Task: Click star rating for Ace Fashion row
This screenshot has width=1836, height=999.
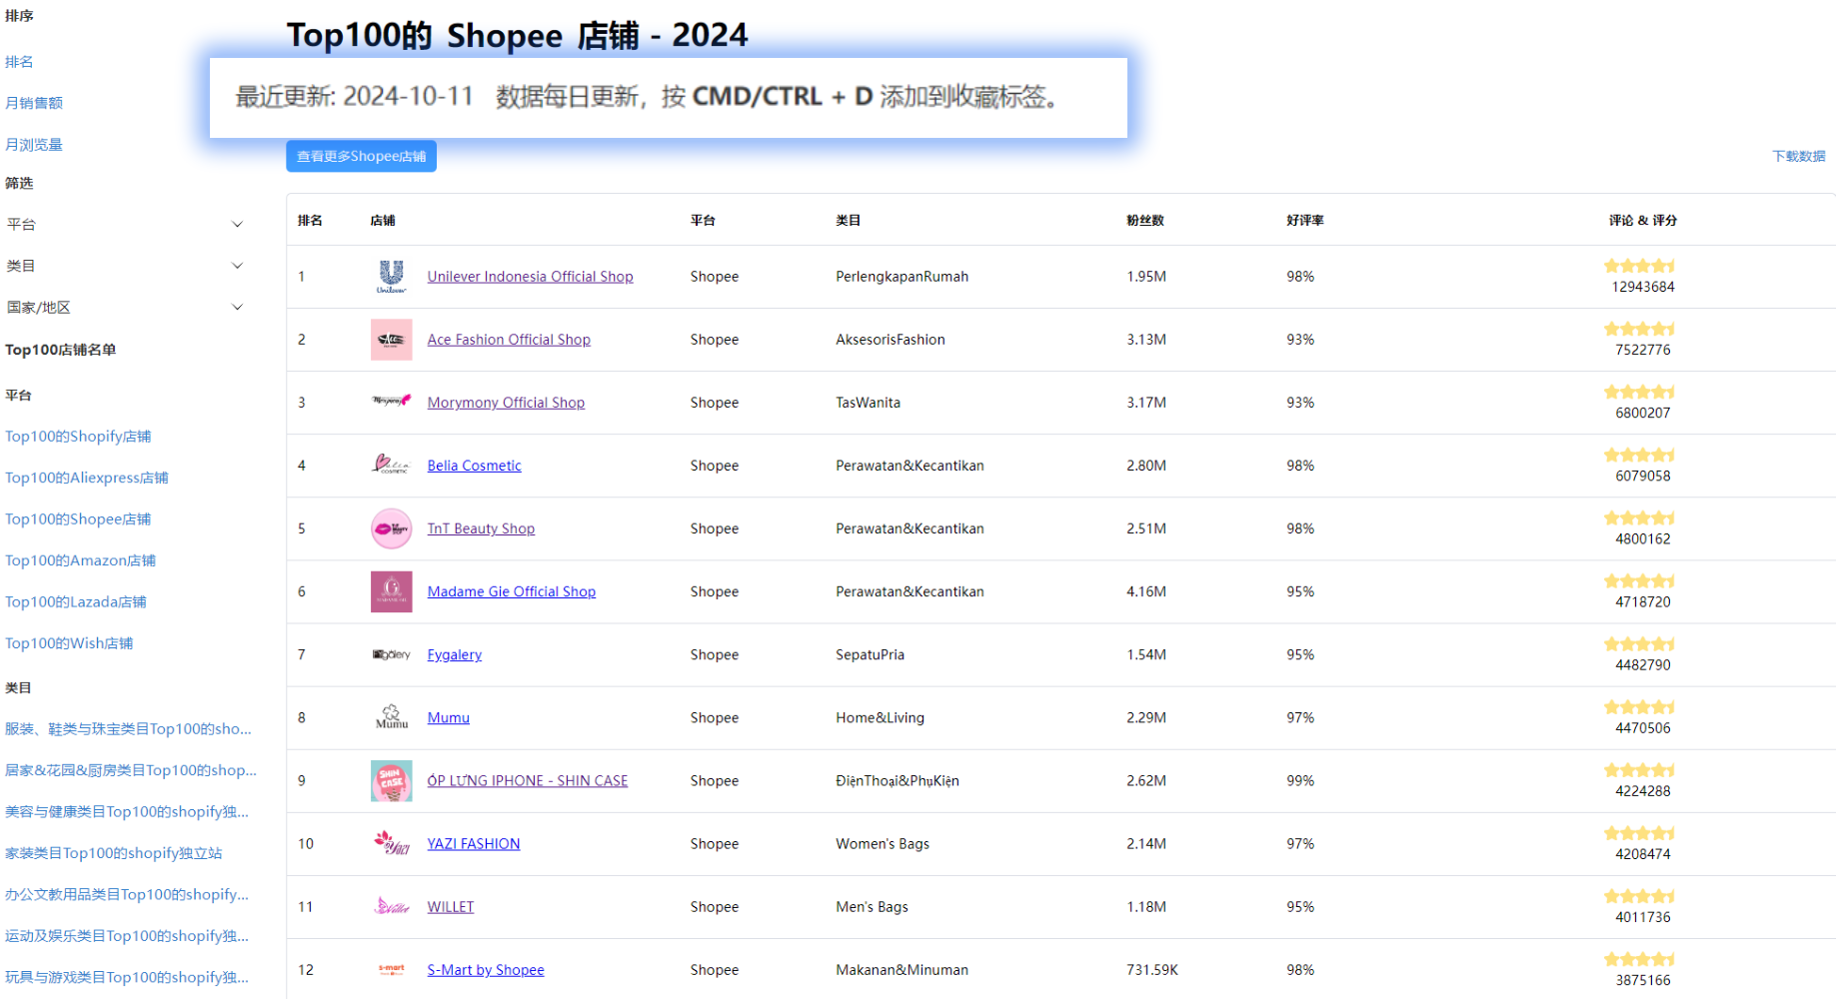Action: [1639, 329]
